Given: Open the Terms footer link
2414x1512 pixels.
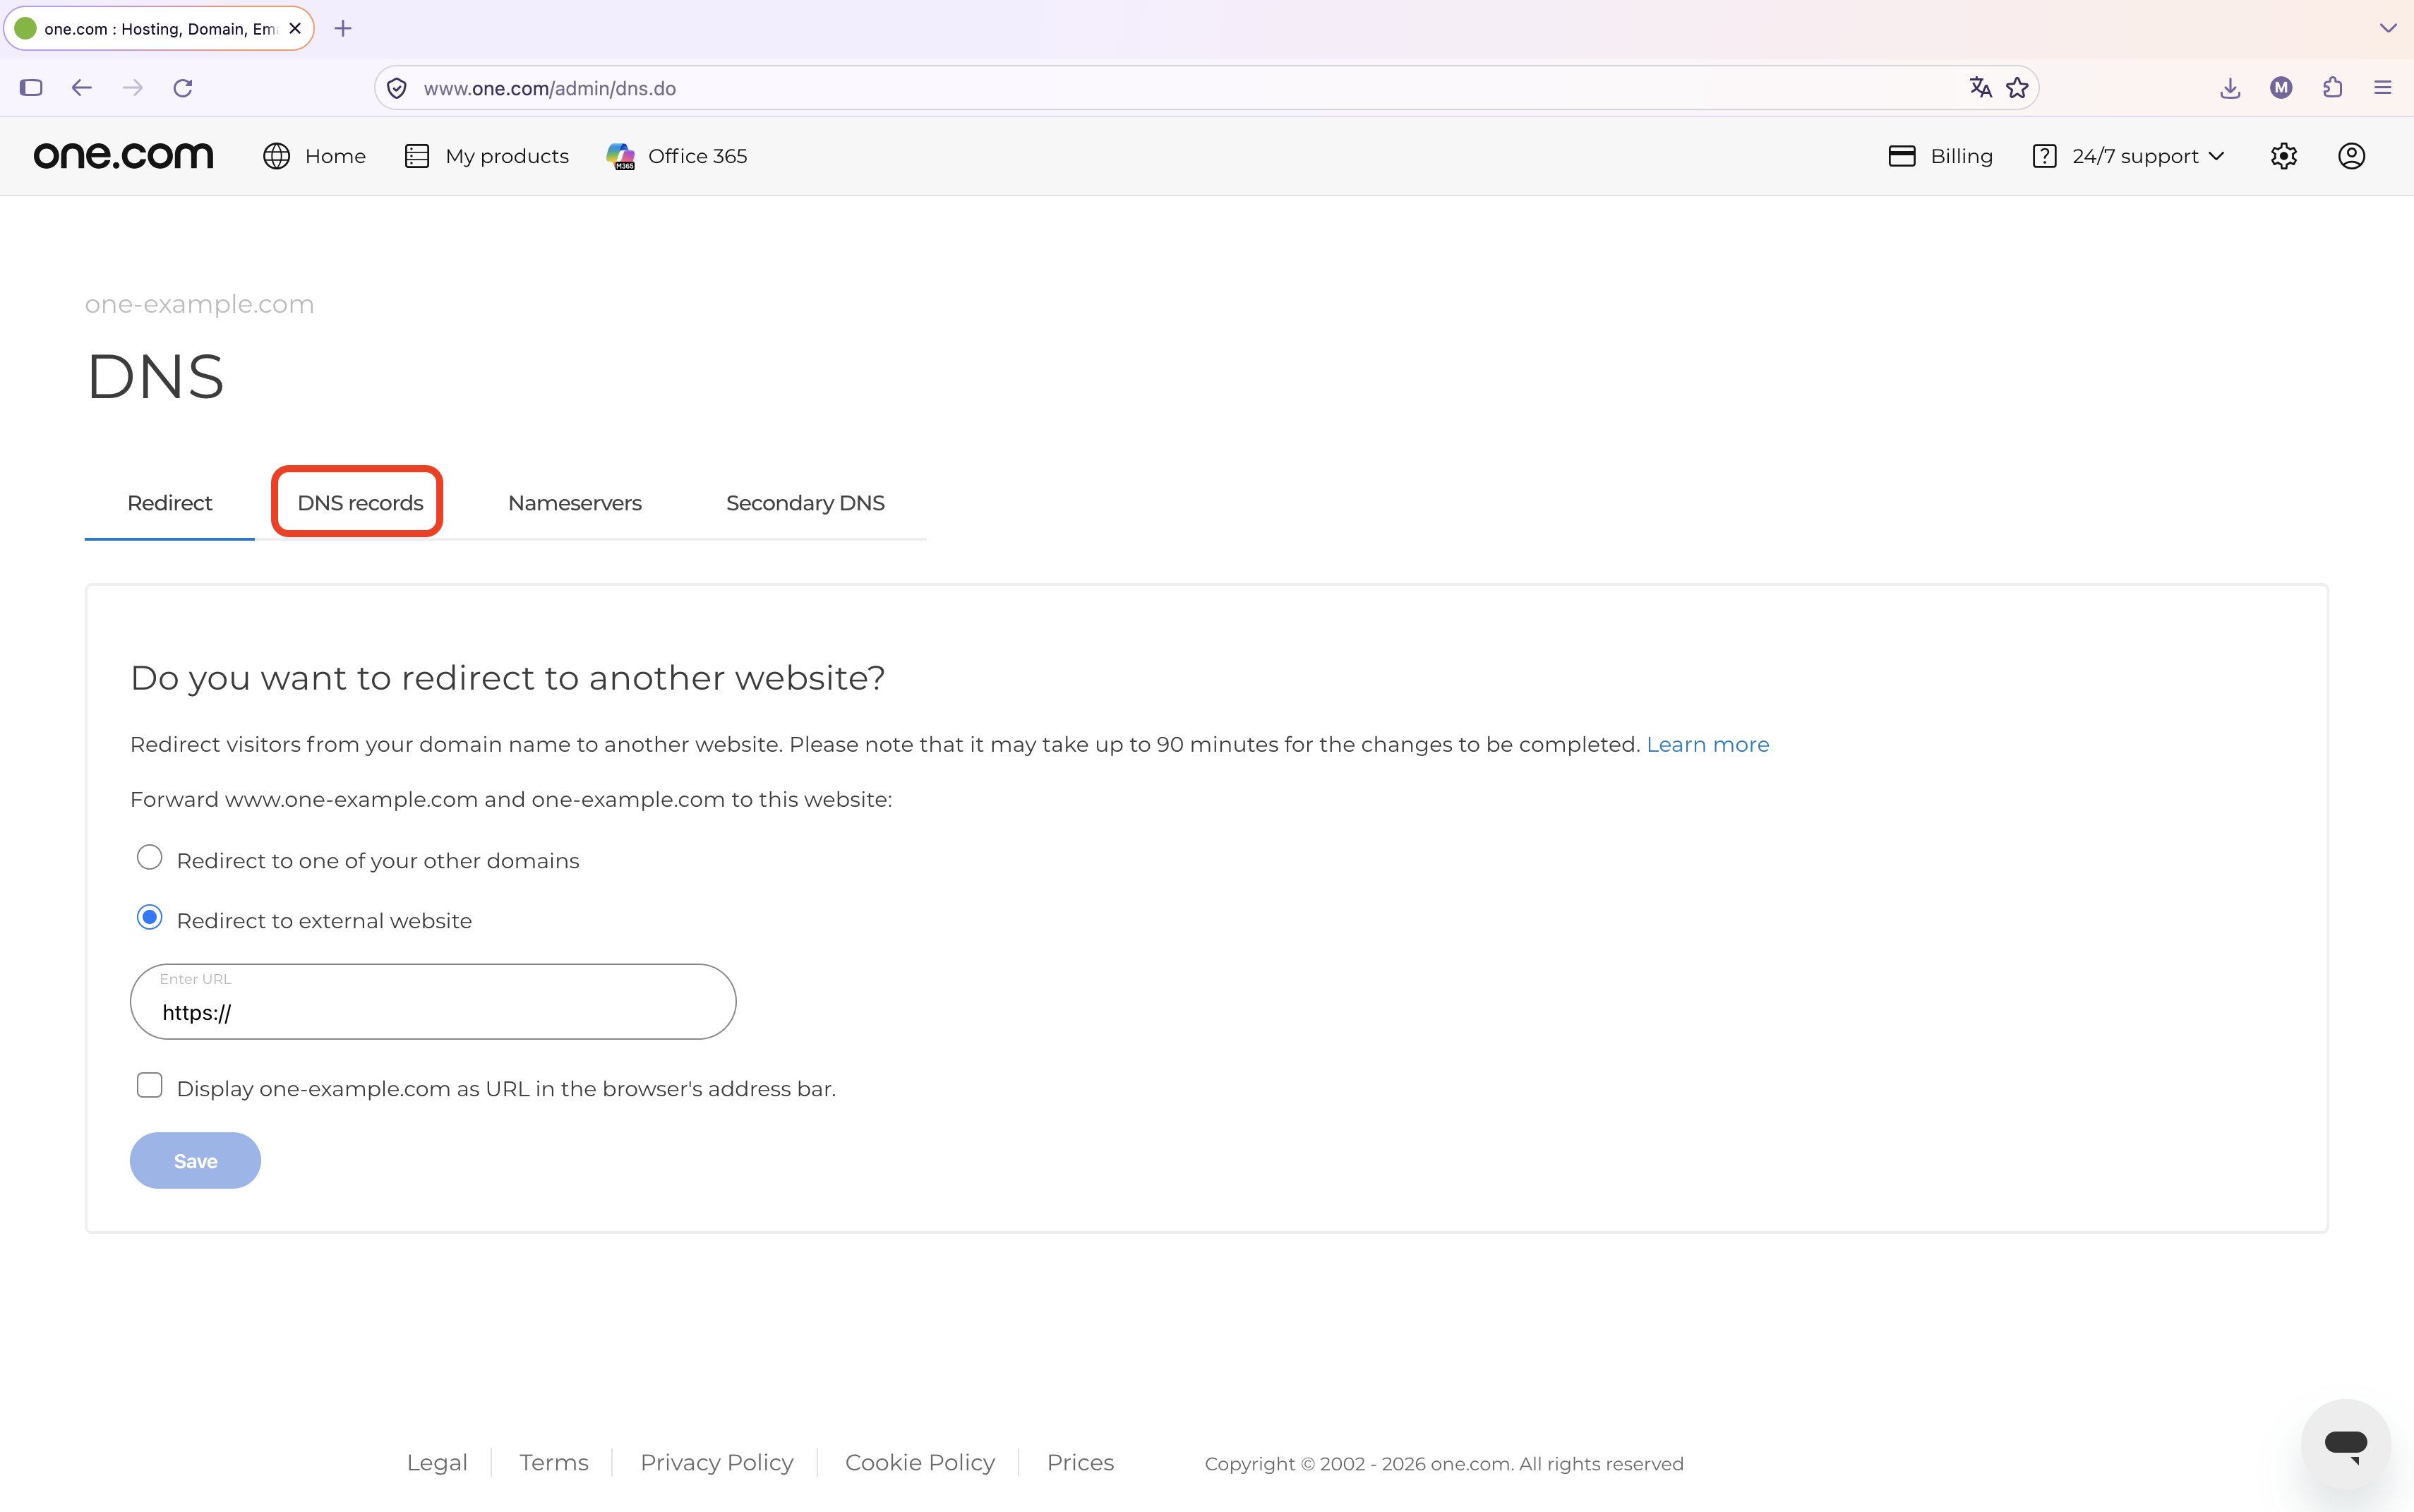Looking at the screenshot, I should [x=554, y=1463].
